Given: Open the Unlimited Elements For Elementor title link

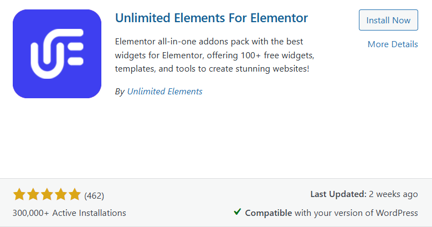Looking at the screenshot, I should [211, 18].
